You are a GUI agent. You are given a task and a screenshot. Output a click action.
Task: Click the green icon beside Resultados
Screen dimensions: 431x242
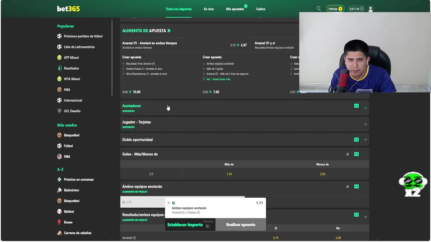pos(60,68)
